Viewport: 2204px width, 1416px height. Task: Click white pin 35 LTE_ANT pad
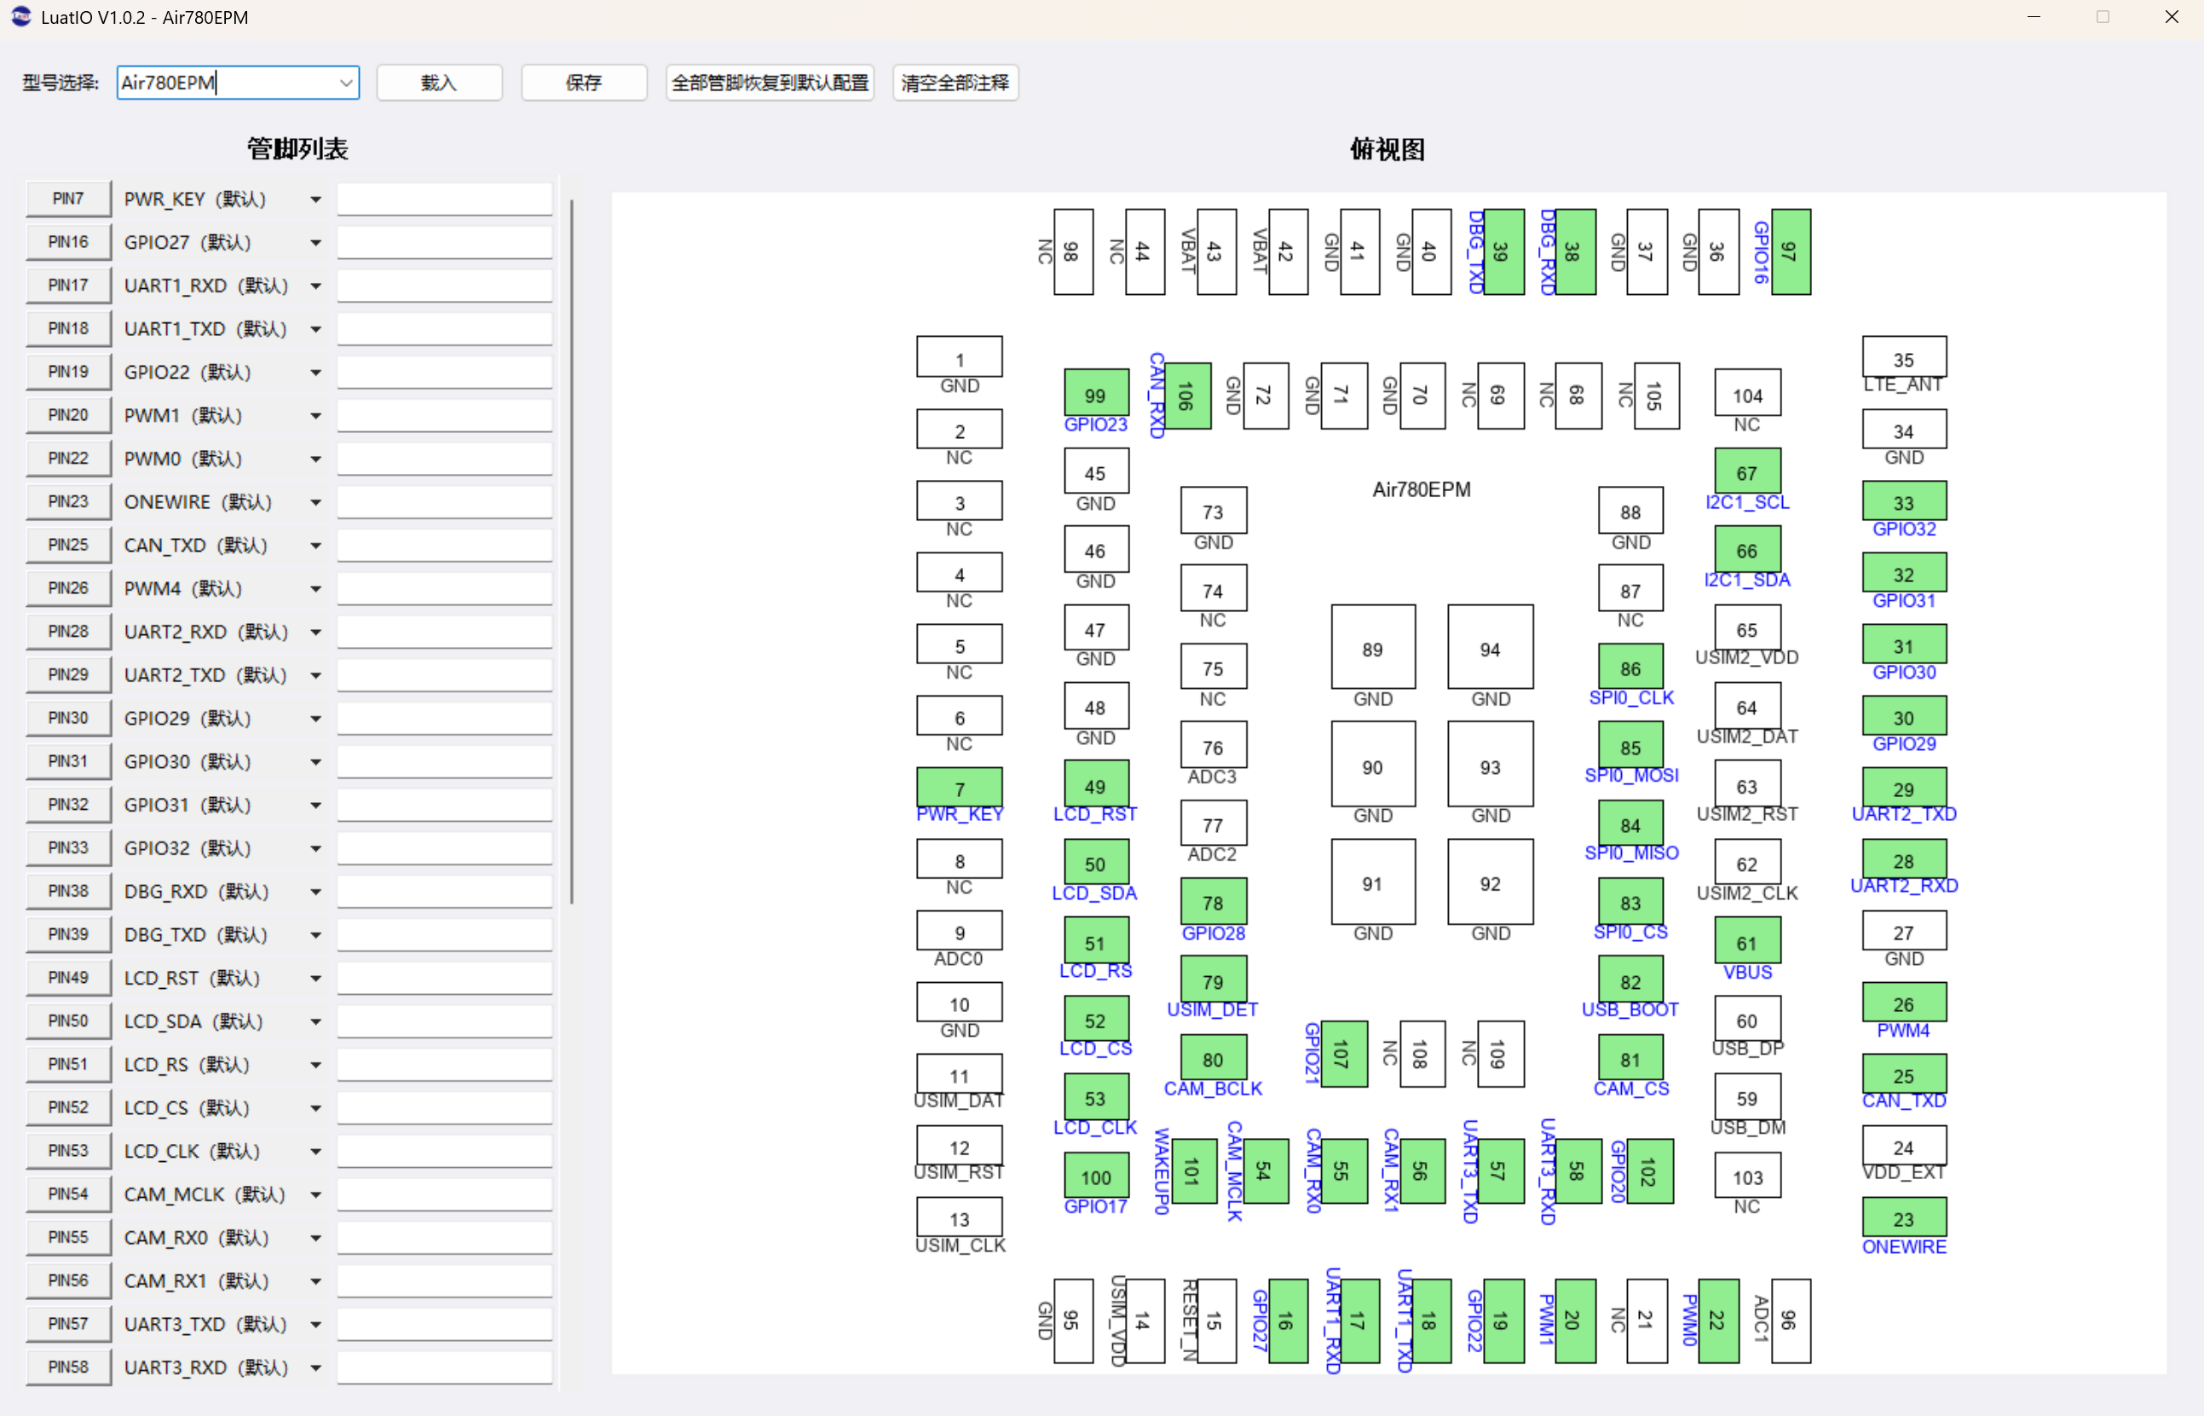coord(1904,358)
